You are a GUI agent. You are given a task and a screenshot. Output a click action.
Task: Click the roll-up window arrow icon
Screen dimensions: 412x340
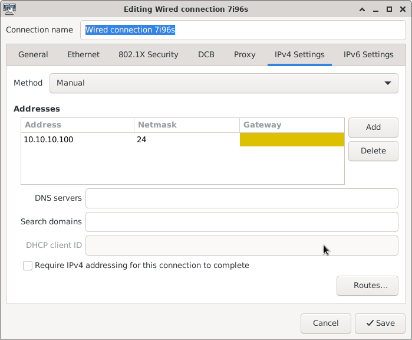(362, 9)
